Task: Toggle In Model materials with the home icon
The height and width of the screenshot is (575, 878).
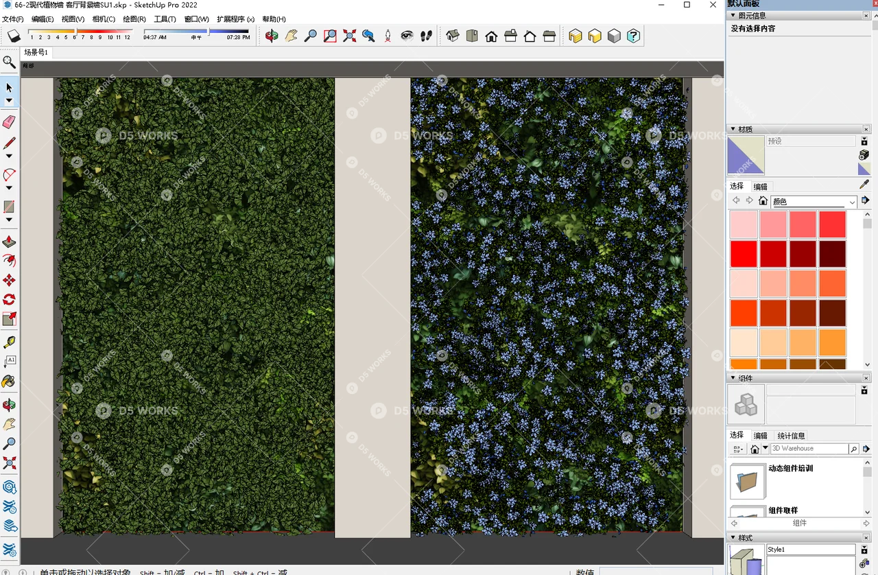Action: point(763,200)
